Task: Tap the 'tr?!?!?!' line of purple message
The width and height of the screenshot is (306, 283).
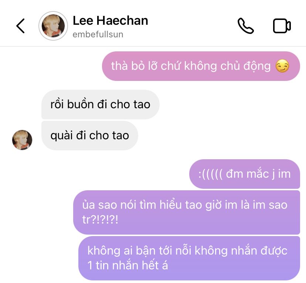Action: (x=100, y=219)
